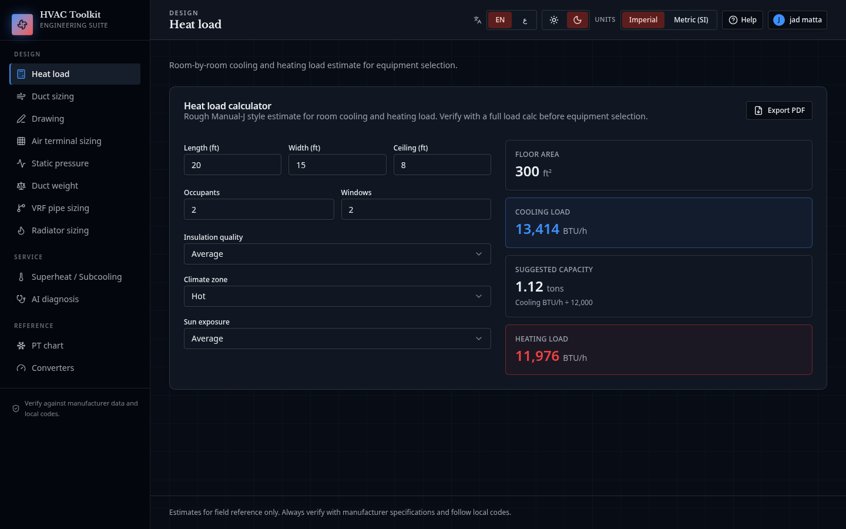Click the Occupants input field
The width and height of the screenshot is (846, 529).
(x=259, y=209)
